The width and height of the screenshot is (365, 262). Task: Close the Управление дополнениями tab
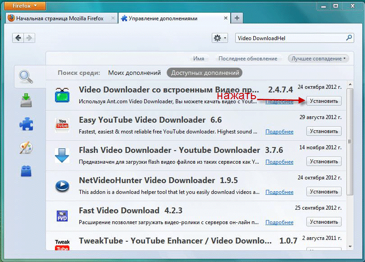tap(225, 18)
